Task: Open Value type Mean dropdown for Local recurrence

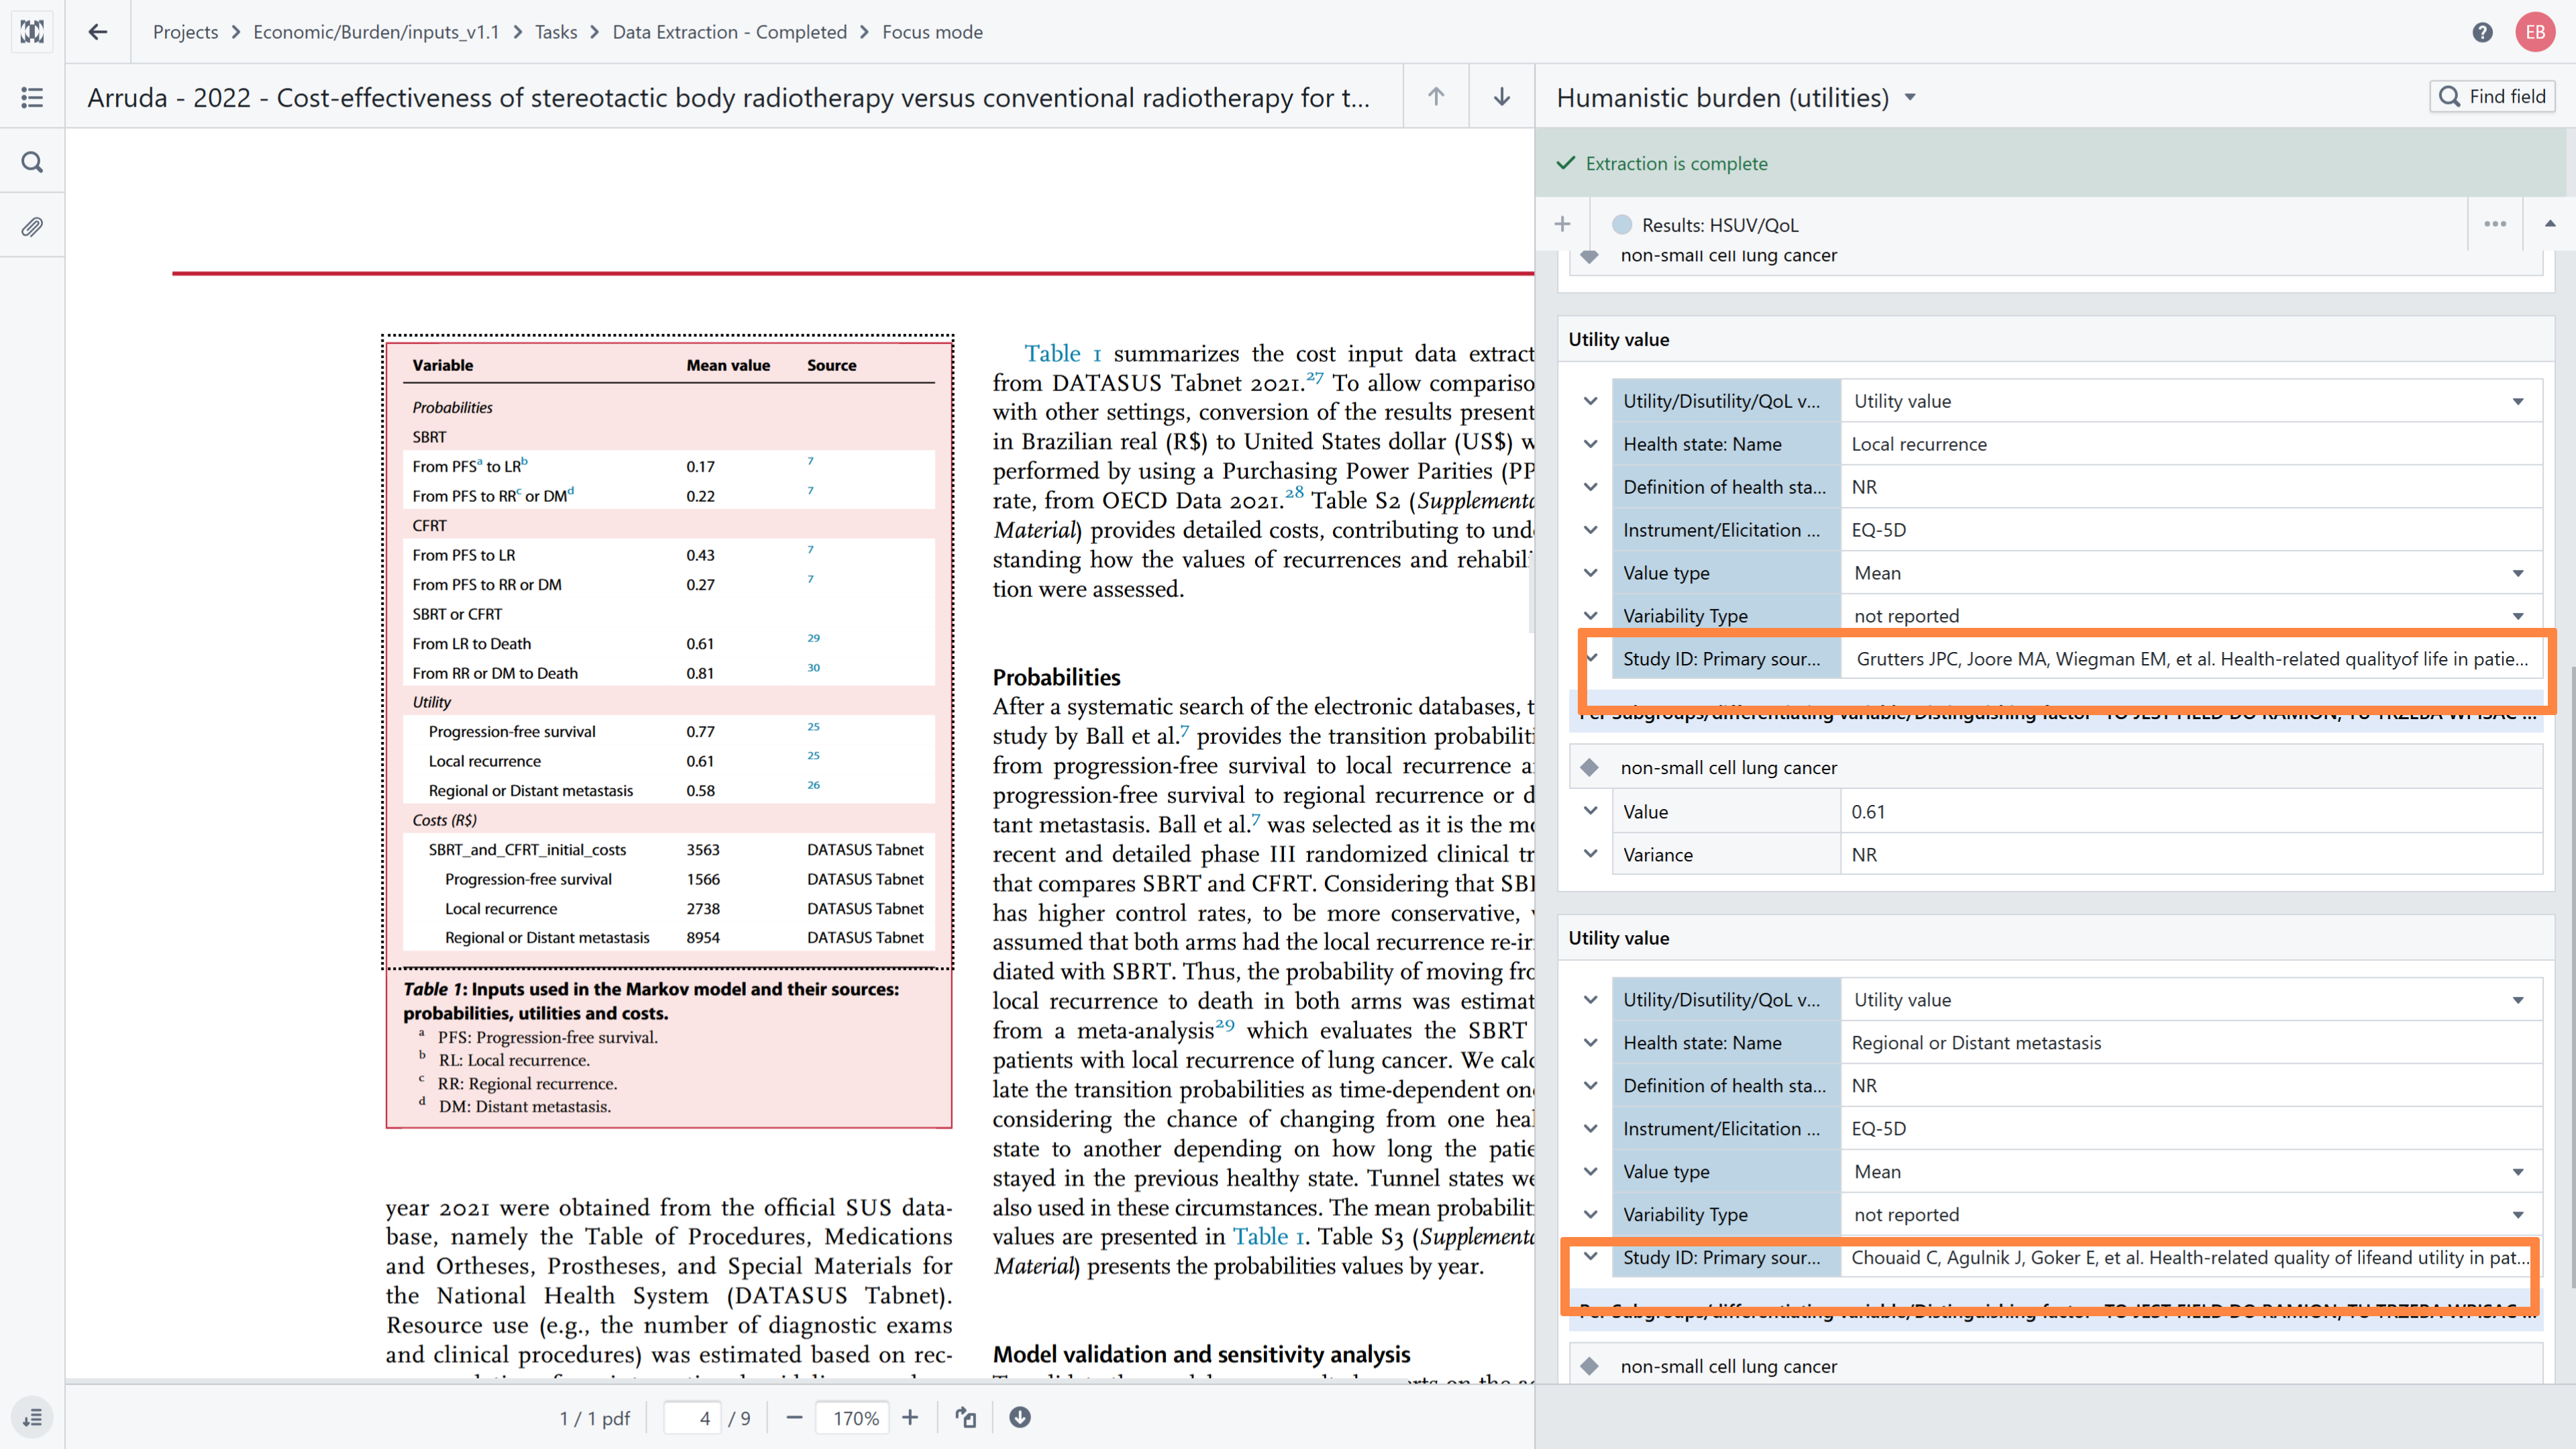Action: tap(2192, 573)
